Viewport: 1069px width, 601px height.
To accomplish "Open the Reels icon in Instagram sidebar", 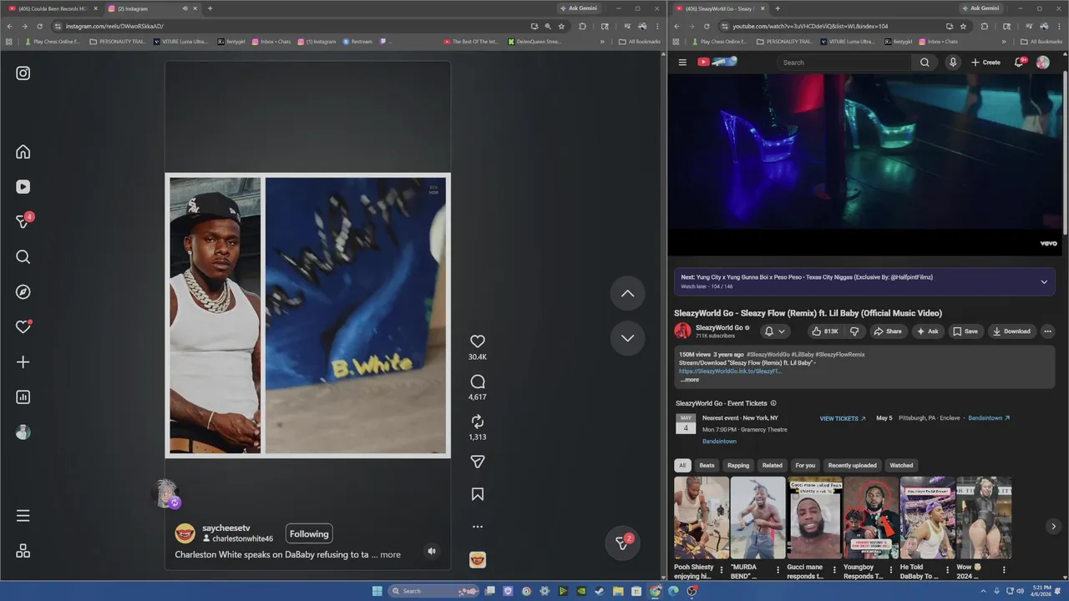I will 23,187.
